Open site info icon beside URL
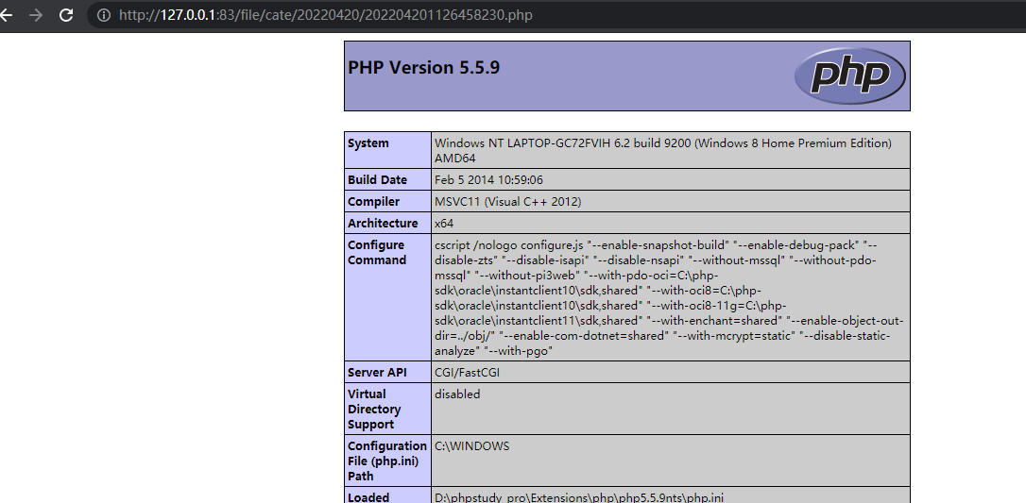This screenshot has width=1026, height=503. [x=103, y=15]
